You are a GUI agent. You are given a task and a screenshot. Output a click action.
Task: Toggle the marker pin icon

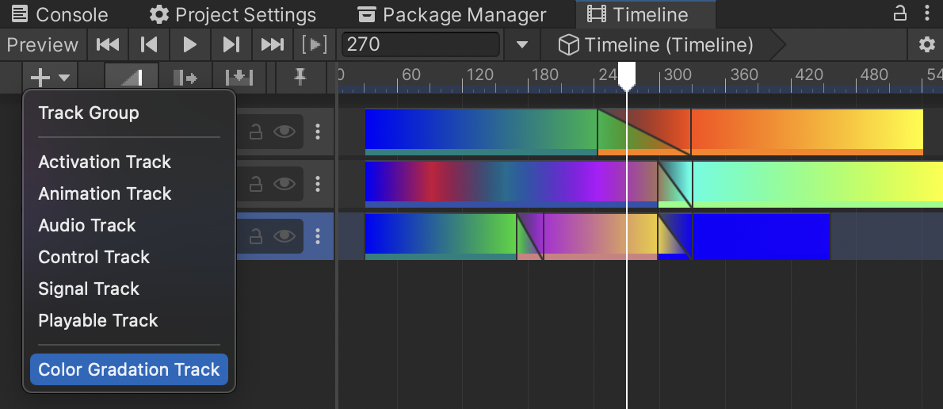click(300, 76)
